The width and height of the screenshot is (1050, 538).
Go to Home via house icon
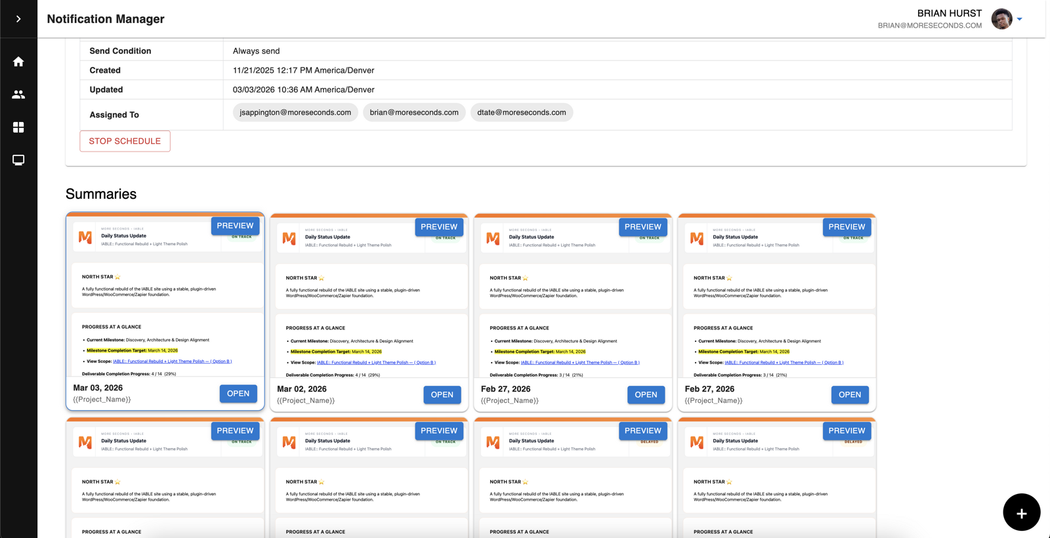[x=18, y=62]
